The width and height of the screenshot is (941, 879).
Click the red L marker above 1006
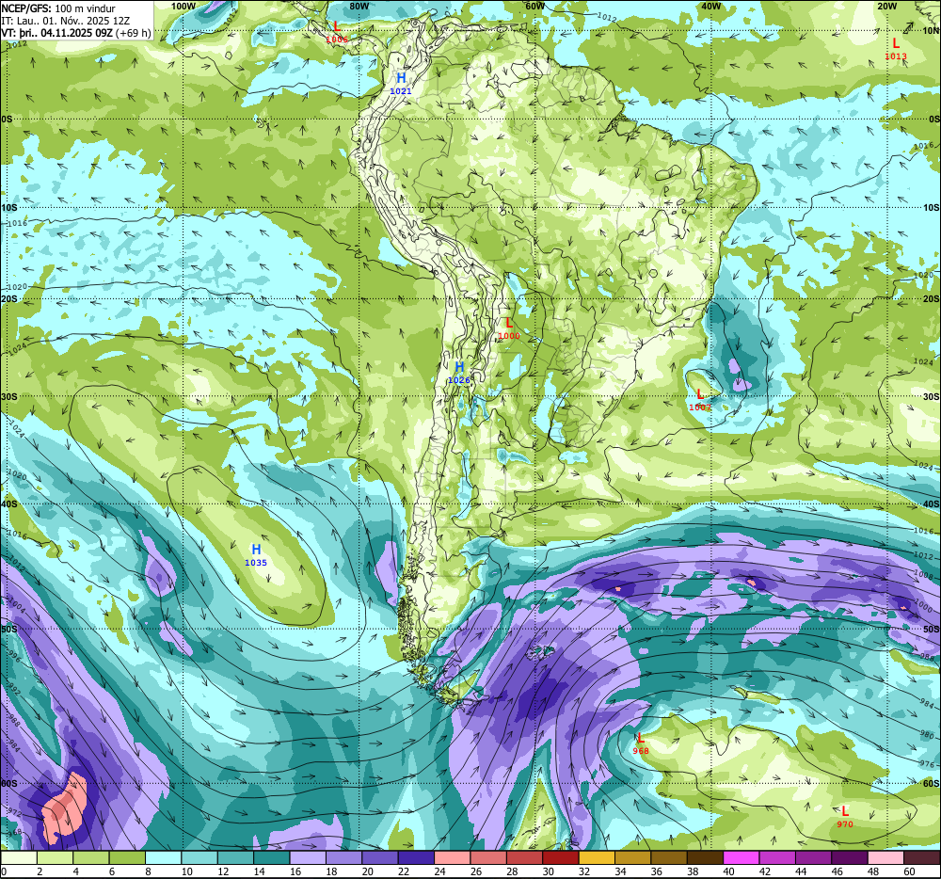coord(337,26)
